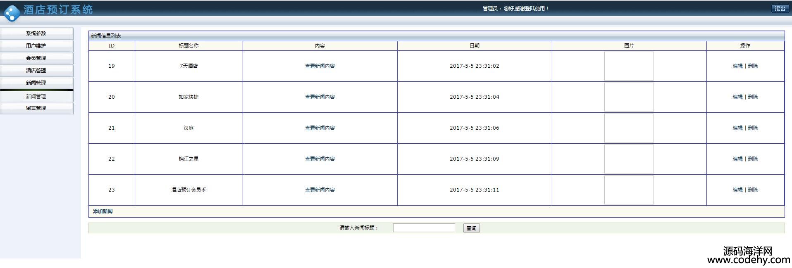Screen dimensions: 792x268
Task: Click the date 2017-5-5 23:31:09
Action: [475, 159]
